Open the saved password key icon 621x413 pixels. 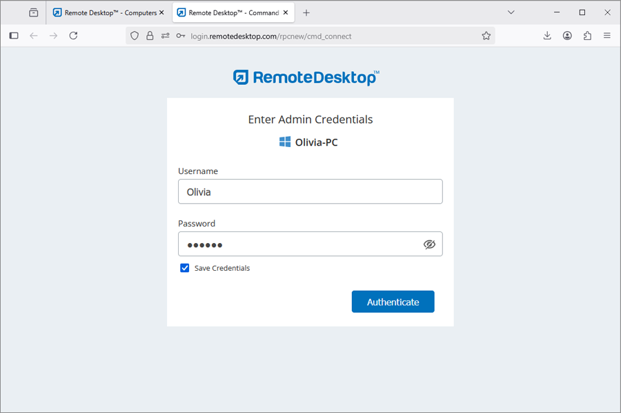[181, 36]
